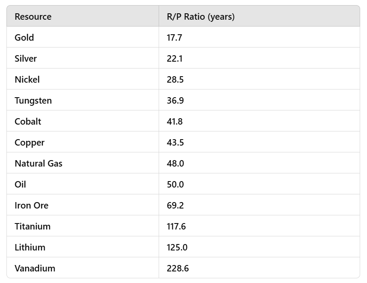Click the Natural Gas cell

point(39,164)
